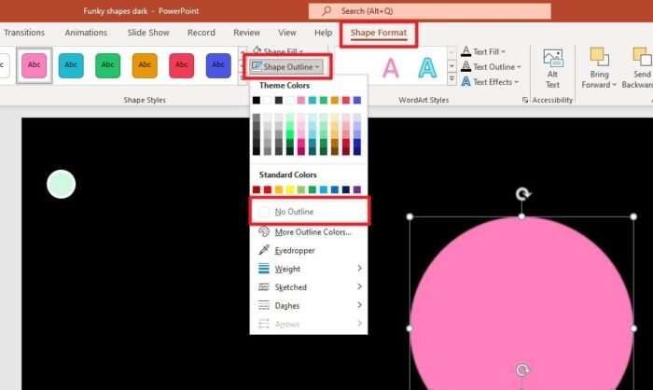The width and height of the screenshot is (653, 390).
Task: Click the top-left resize handle of circle
Action: [410, 216]
